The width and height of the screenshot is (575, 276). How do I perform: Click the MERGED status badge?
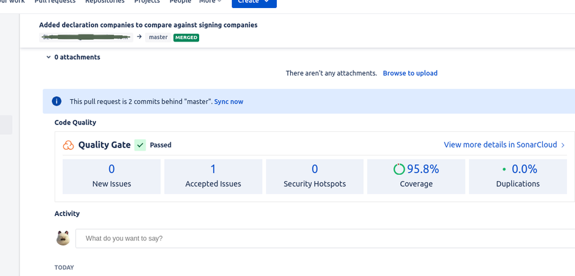(186, 37)
